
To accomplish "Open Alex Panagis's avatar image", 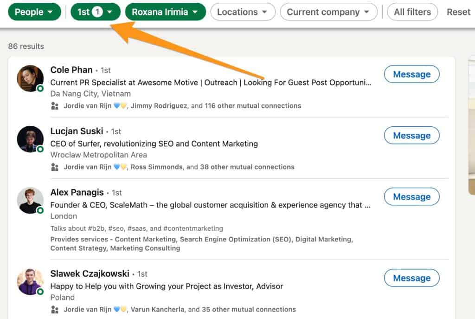I will pos(31,201).
